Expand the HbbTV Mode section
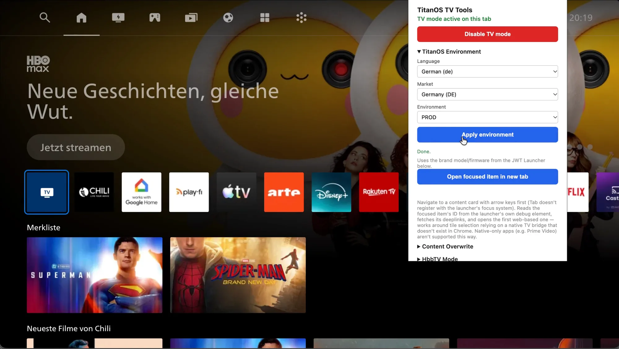619x349 pixels. click(437, 259)
